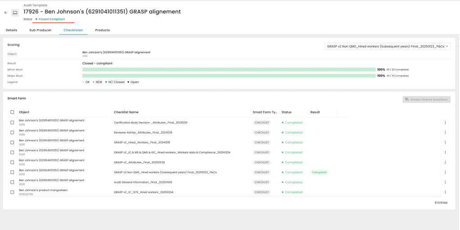Open Reviewer Advise_Attributes_Final_20241219 checklist
460x230 pixels.
(x=143, y=133)
